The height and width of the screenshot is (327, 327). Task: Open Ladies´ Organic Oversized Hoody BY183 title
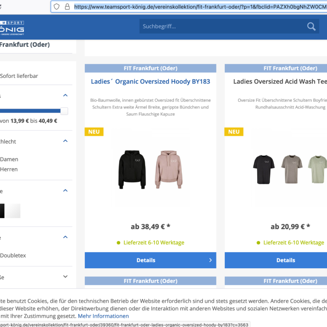click(x=150, y=82)
